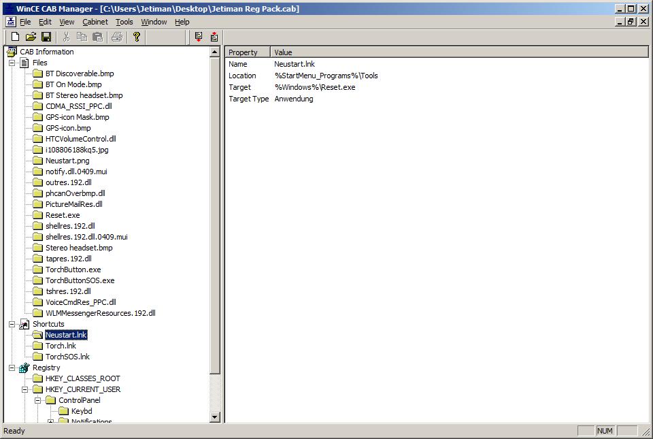
Task: Click the Value column header
Action: (459, 52)
